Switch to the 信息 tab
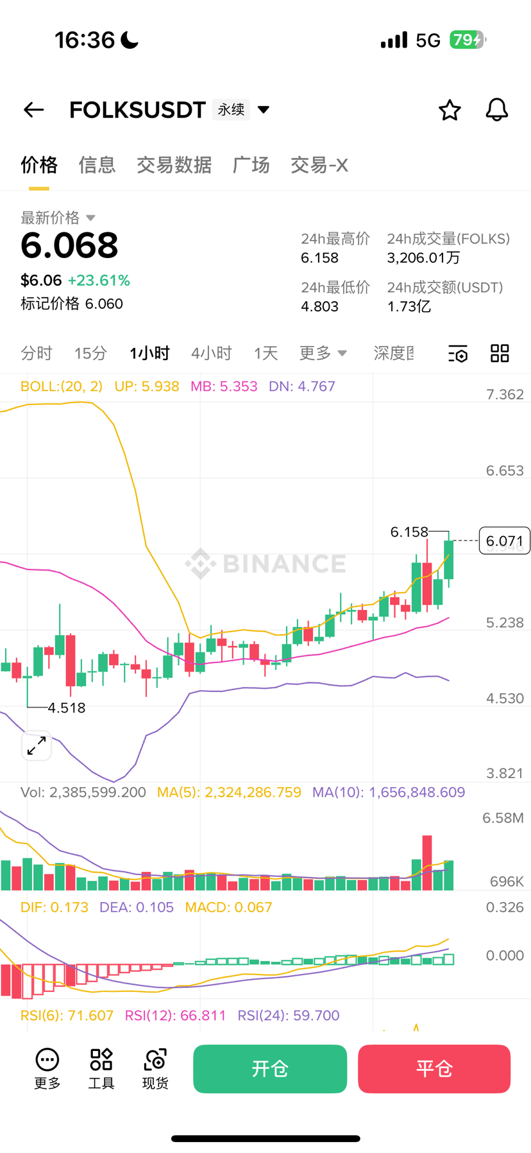 (97, 165)
